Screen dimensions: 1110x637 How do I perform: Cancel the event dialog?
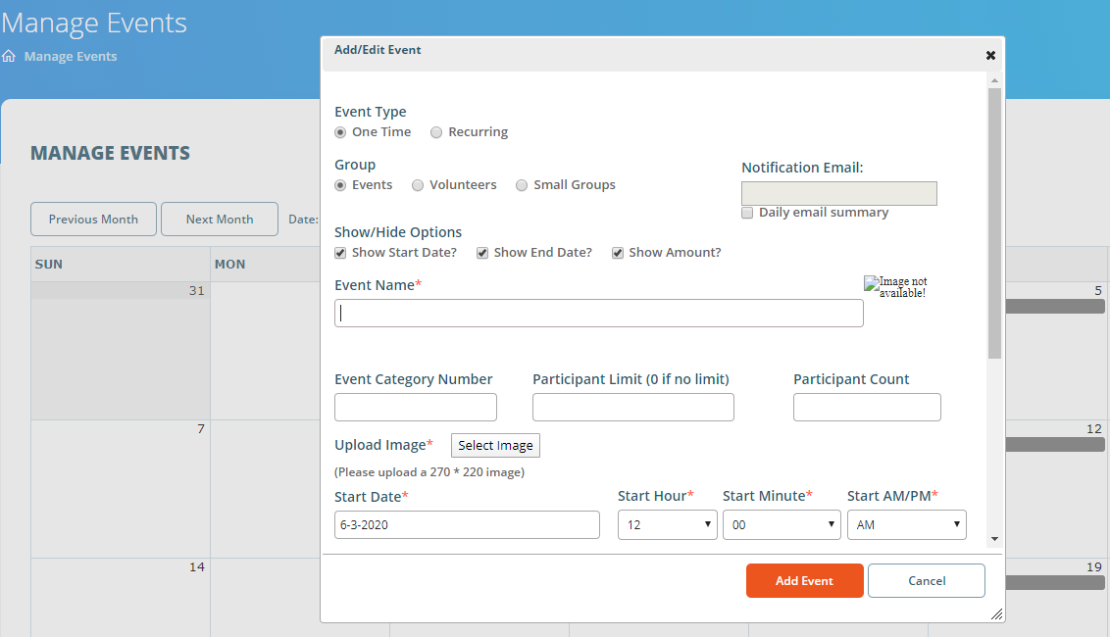926,580
